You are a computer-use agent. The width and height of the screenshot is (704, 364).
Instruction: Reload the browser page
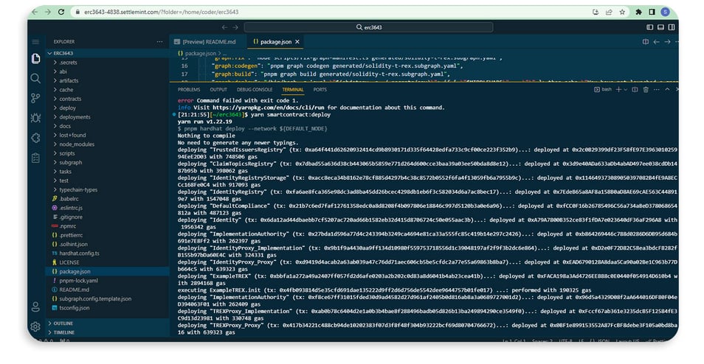point(61,12)
